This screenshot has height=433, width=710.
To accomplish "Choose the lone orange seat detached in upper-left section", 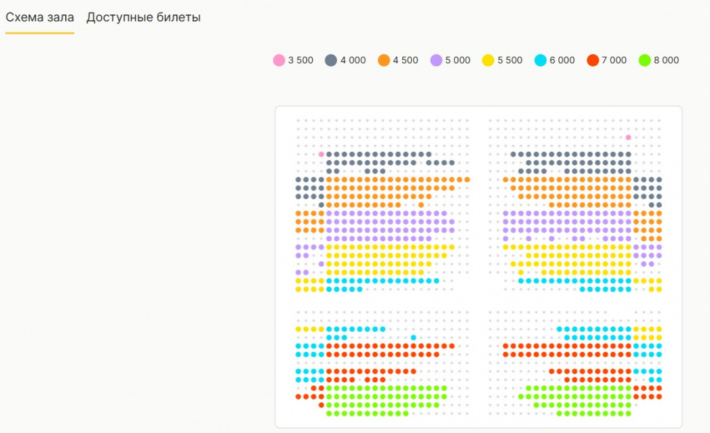I will tap(421, 205).
